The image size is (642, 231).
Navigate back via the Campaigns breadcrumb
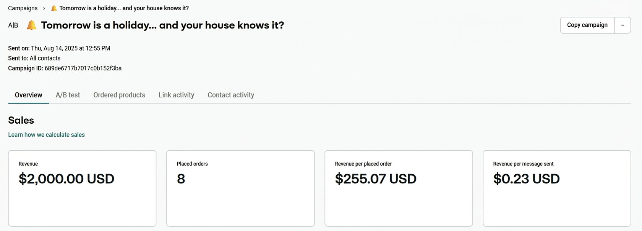(x=23, y=8)
